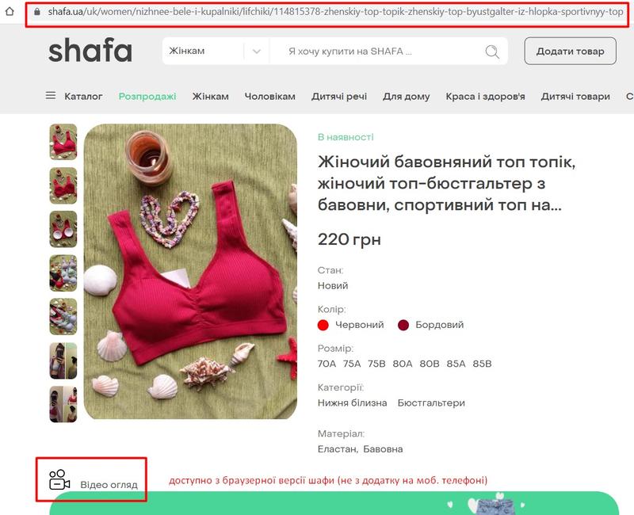Image resolution: width=634 pixels, height=515 pixels.
Task: Open the Бюстгальтери category link
Action: pyautogui.click(x=431, y=402)
